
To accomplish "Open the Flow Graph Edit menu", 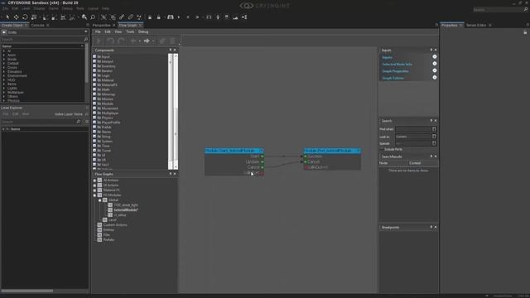I will coord(108,31).
